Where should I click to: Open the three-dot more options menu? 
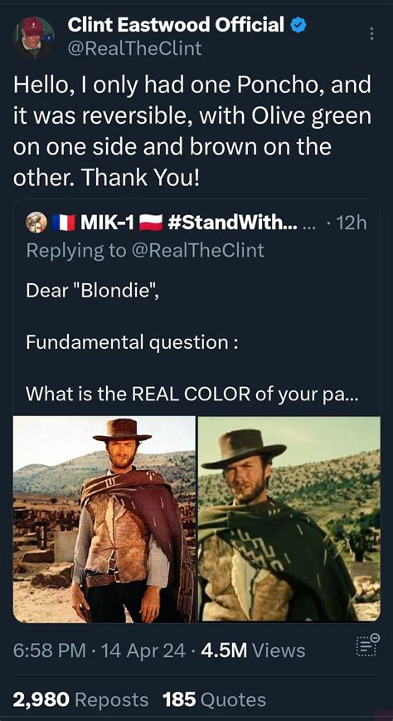(x=371, y=33)
